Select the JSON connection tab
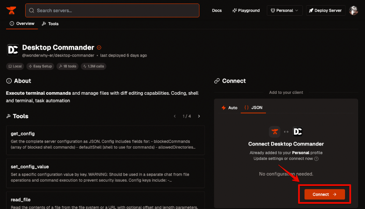Image resolution: width=365 pixels, height=209 pixels. (253, 107)
